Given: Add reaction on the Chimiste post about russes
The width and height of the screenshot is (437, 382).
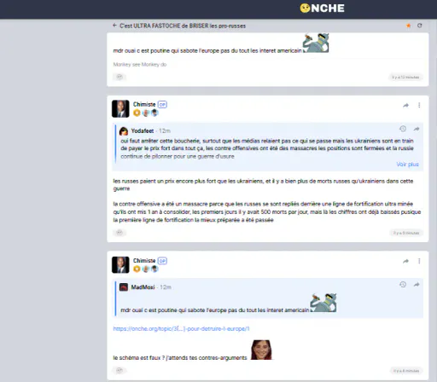Looking at the screenshot, I should [x=119, y=233].
